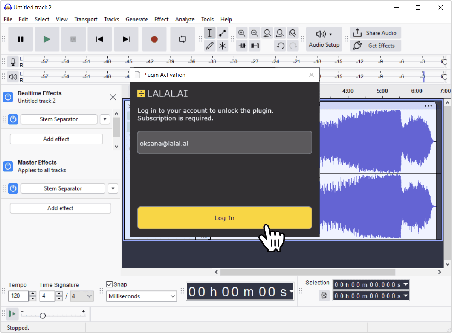Click the Selection settings gear icon
Image resolution: width=452 pixels, height=333 pixels.
click(324, 296)
